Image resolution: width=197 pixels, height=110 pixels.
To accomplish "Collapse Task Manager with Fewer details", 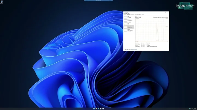I will click(126, 50).
